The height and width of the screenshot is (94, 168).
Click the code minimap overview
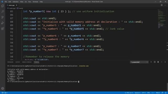(162, 19)
